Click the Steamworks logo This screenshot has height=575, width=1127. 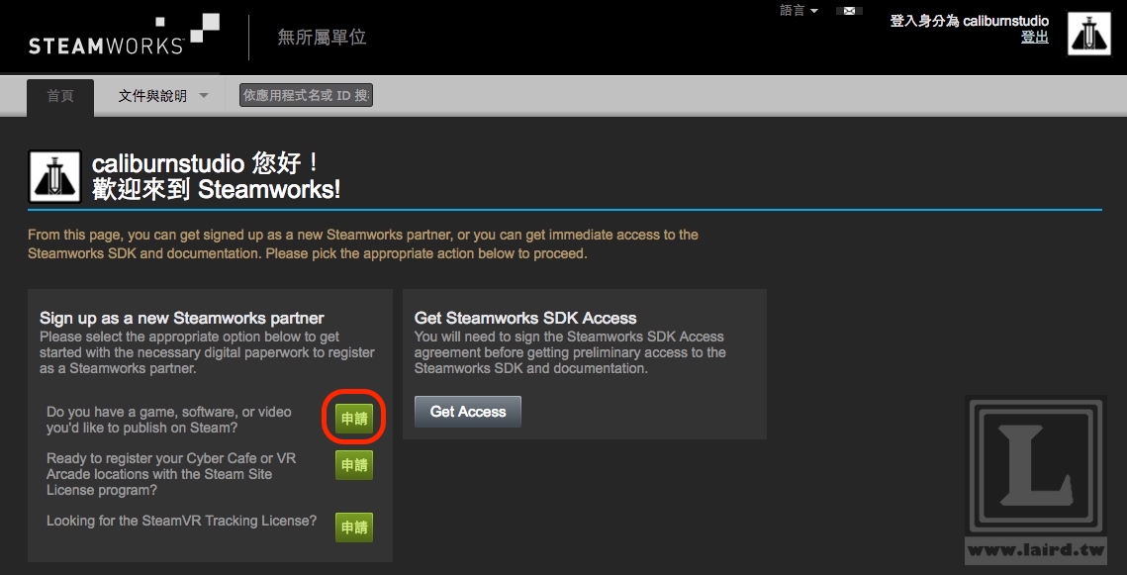point(124,36)
